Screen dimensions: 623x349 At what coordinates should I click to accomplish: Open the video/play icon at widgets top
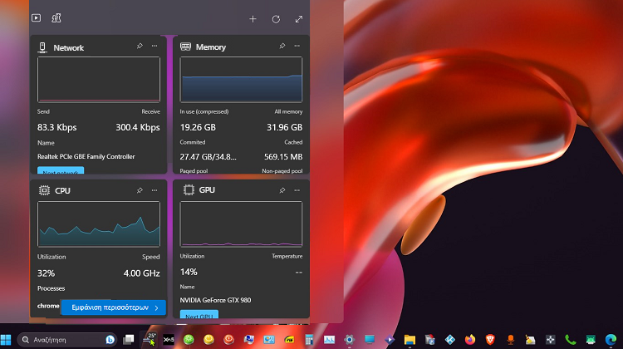click(37, 18)
